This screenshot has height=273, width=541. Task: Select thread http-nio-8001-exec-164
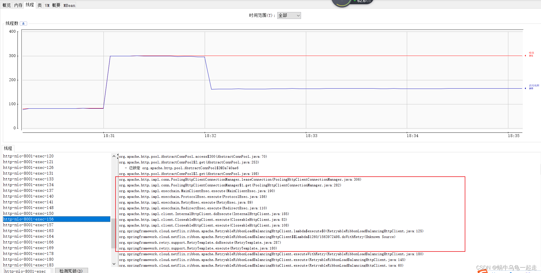tap(56, 236)
